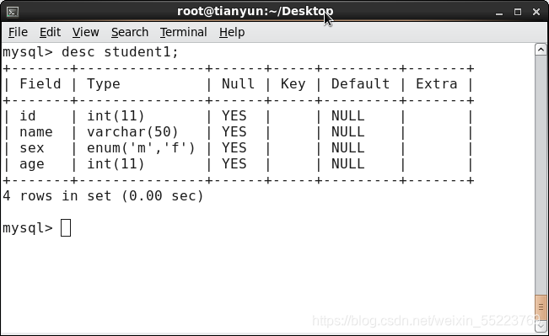Open the Terminal menu
The height and width of the screenshot is (336, 549).
[x=184, y=32]
